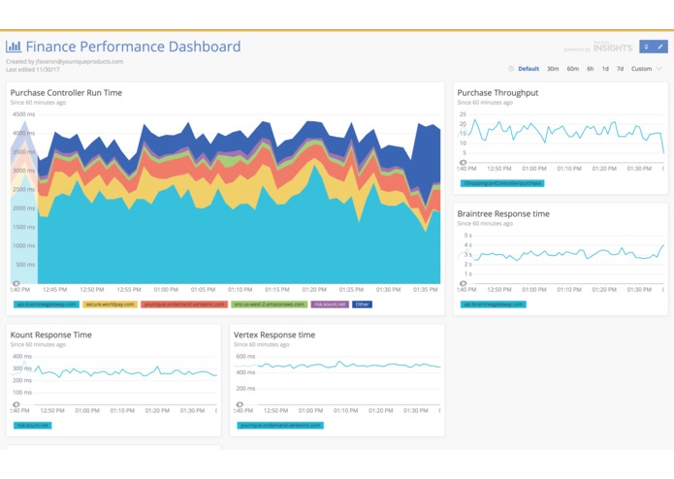Expand the chevron next to Custom
The image size is (674, 479).
[659, 69]
